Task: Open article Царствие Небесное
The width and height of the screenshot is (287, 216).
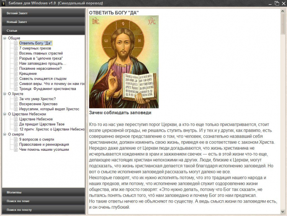Action: [36, 119]
